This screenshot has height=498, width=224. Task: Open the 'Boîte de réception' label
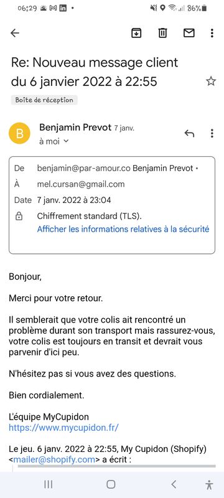[44, 100]
